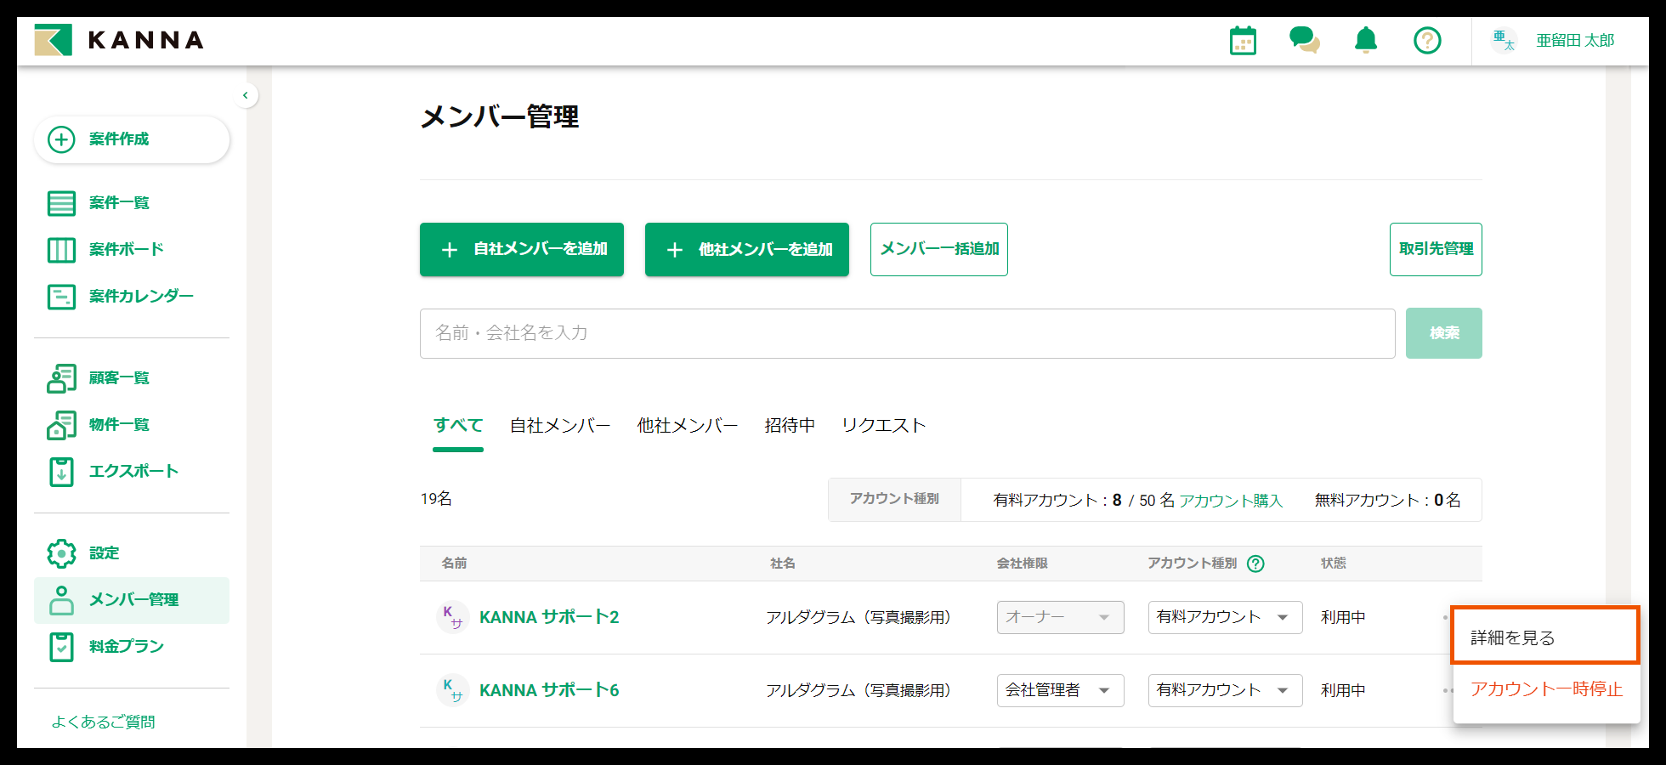The image size is (1666, 765).
Task: Click the 名前・会社名を入力 search field
Action: (907, 333)
